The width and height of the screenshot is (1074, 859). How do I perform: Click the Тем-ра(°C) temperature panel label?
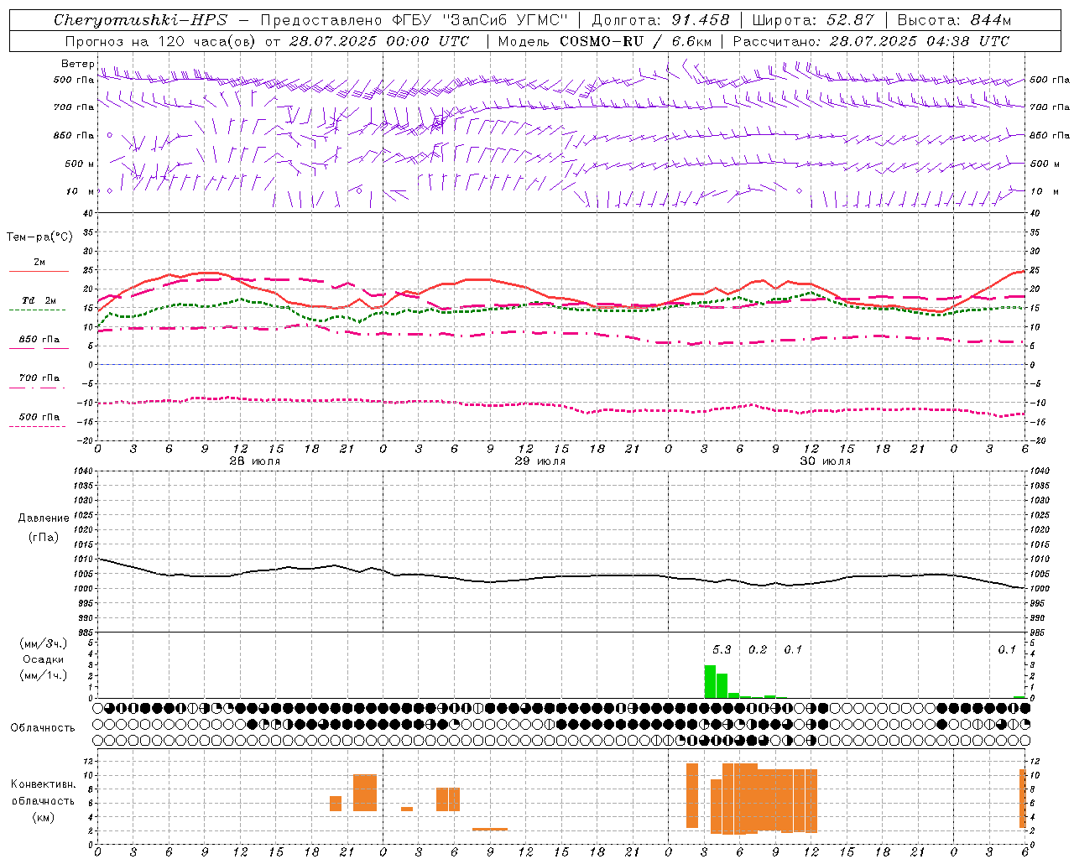[x=39, y=237]
